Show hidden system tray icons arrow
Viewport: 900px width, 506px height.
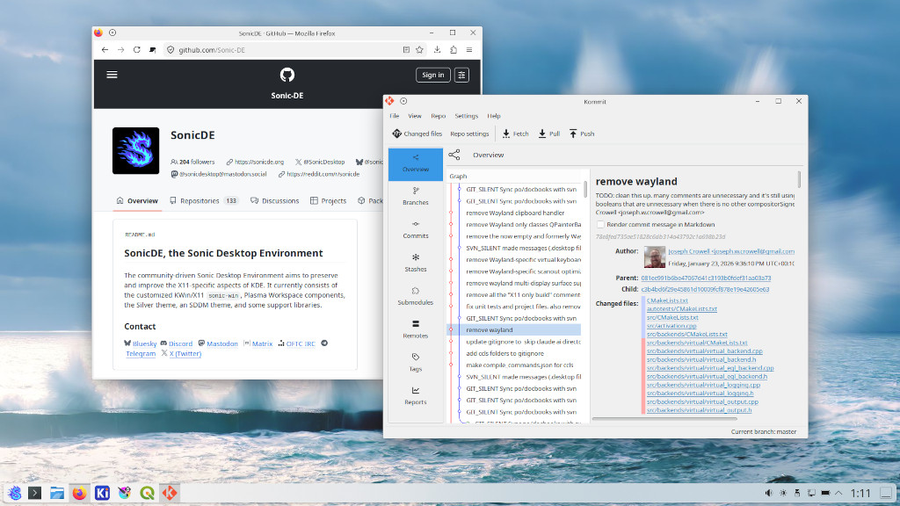click(x=838, y=493)
